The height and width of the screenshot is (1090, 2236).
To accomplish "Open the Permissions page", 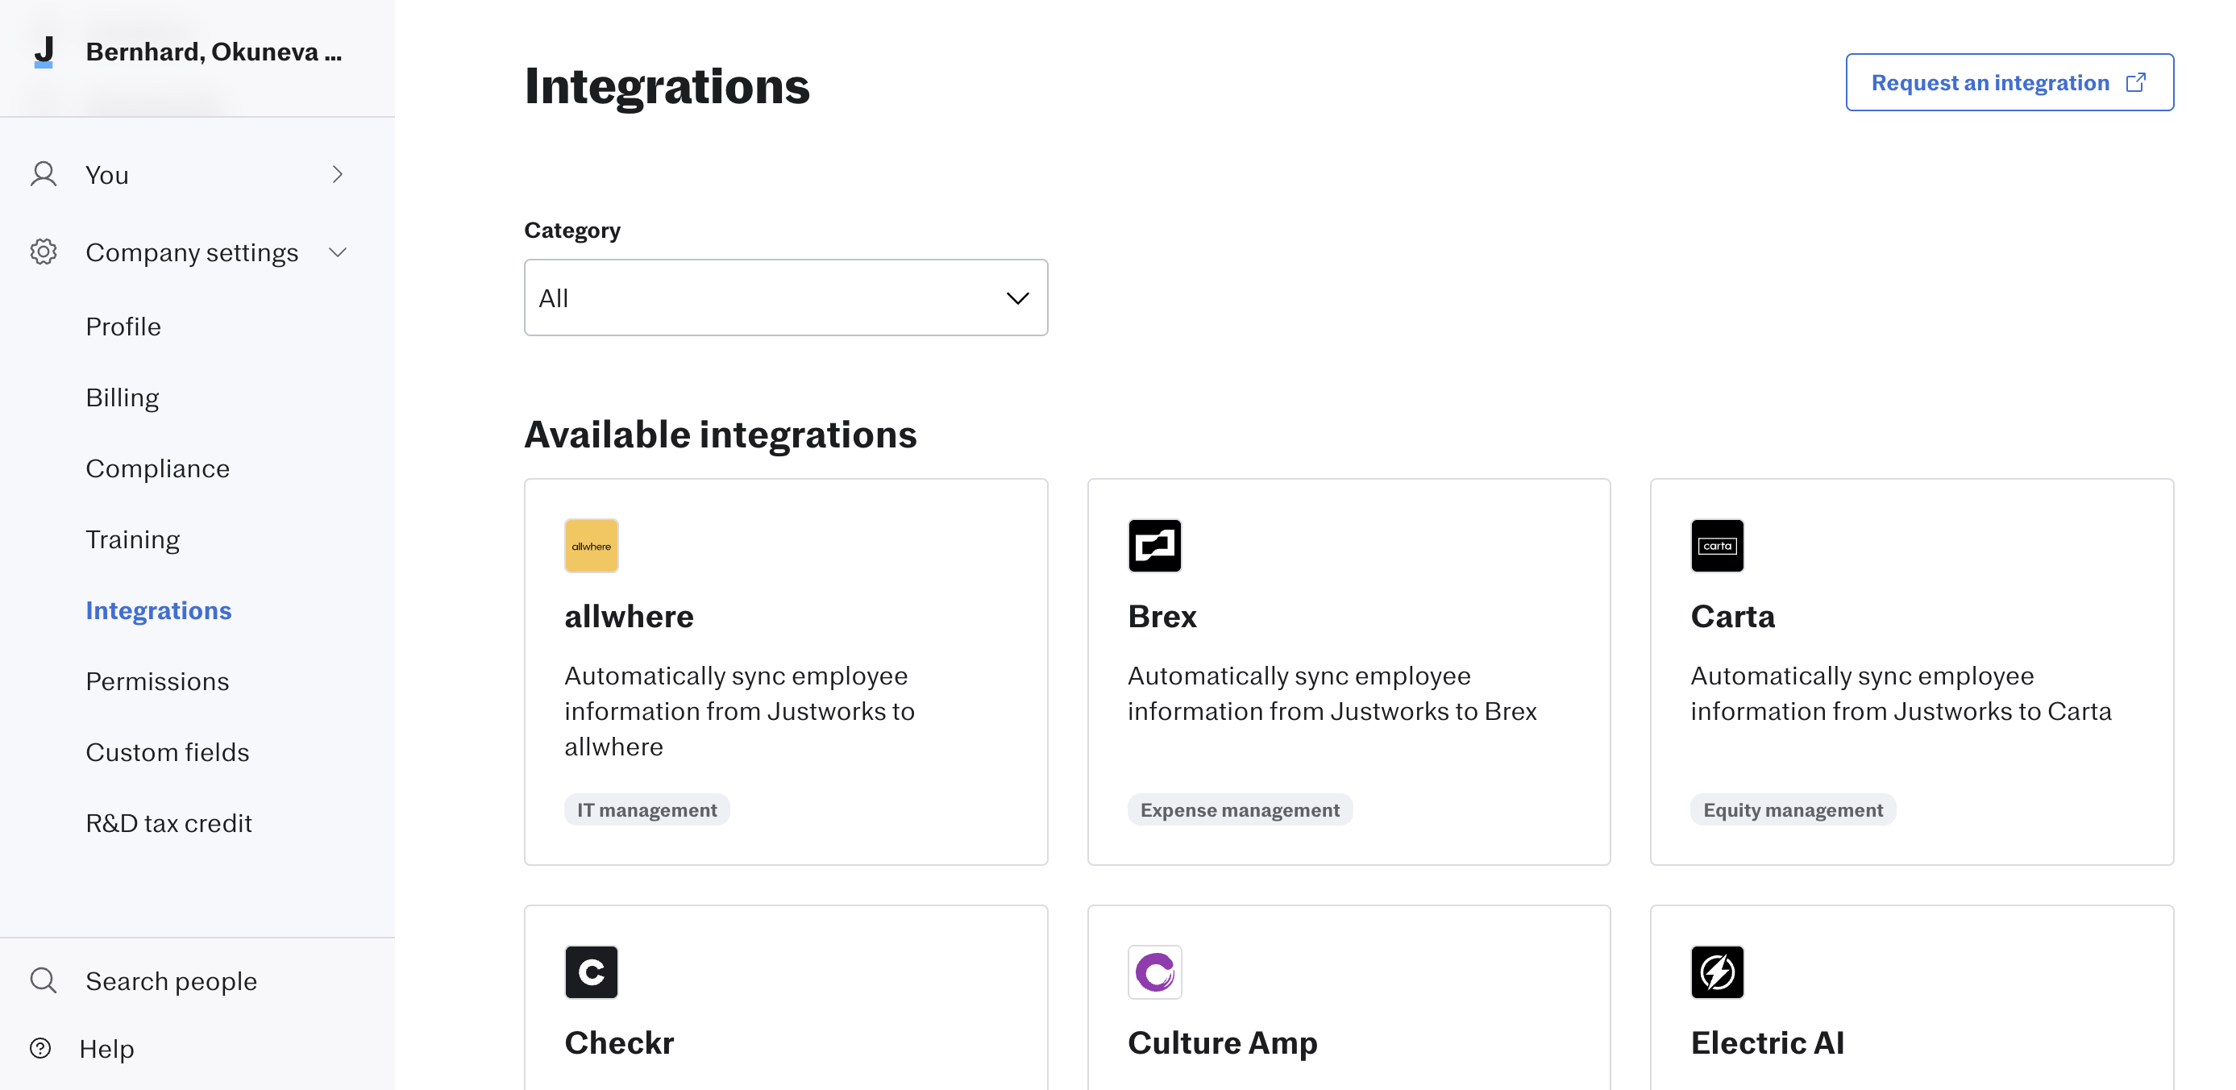I will pyautogui.click(x=157, y=681).
